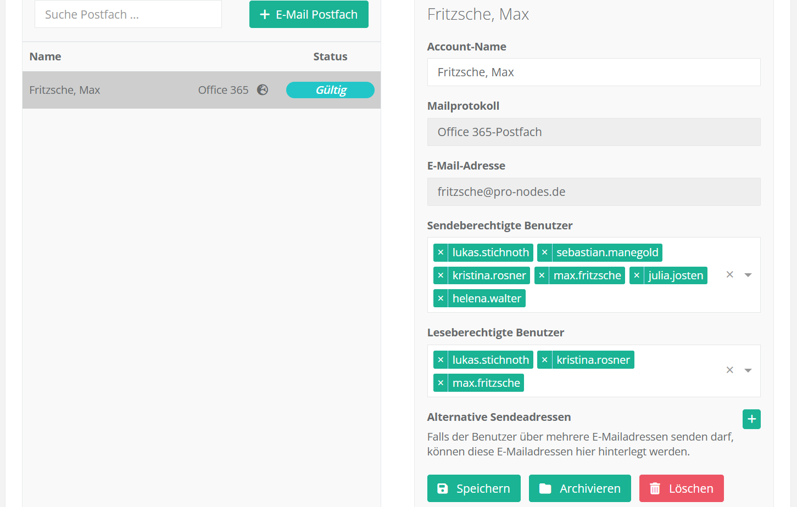Remove sebastian.manegold tag from send permissions
This screenshot has height=507, width=797.
[544, 252]
